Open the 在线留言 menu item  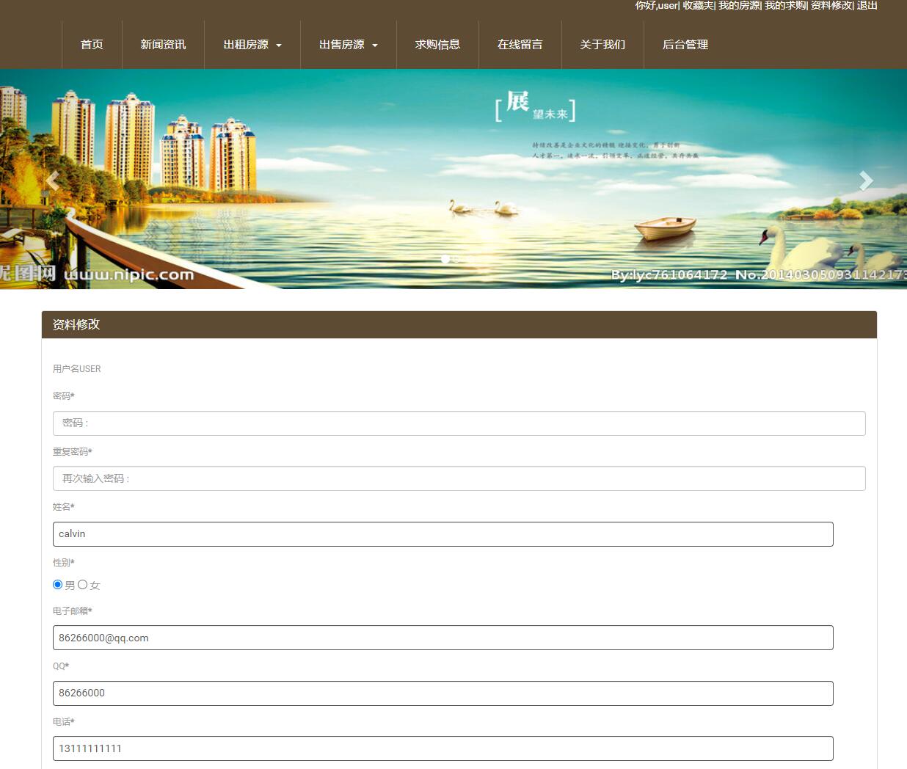tap(520, 45)
